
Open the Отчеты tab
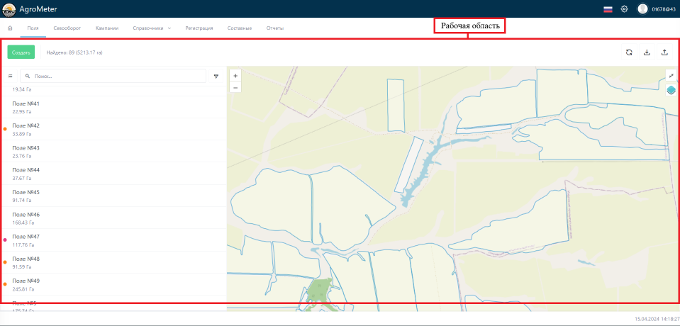click(x=275, y=28)
